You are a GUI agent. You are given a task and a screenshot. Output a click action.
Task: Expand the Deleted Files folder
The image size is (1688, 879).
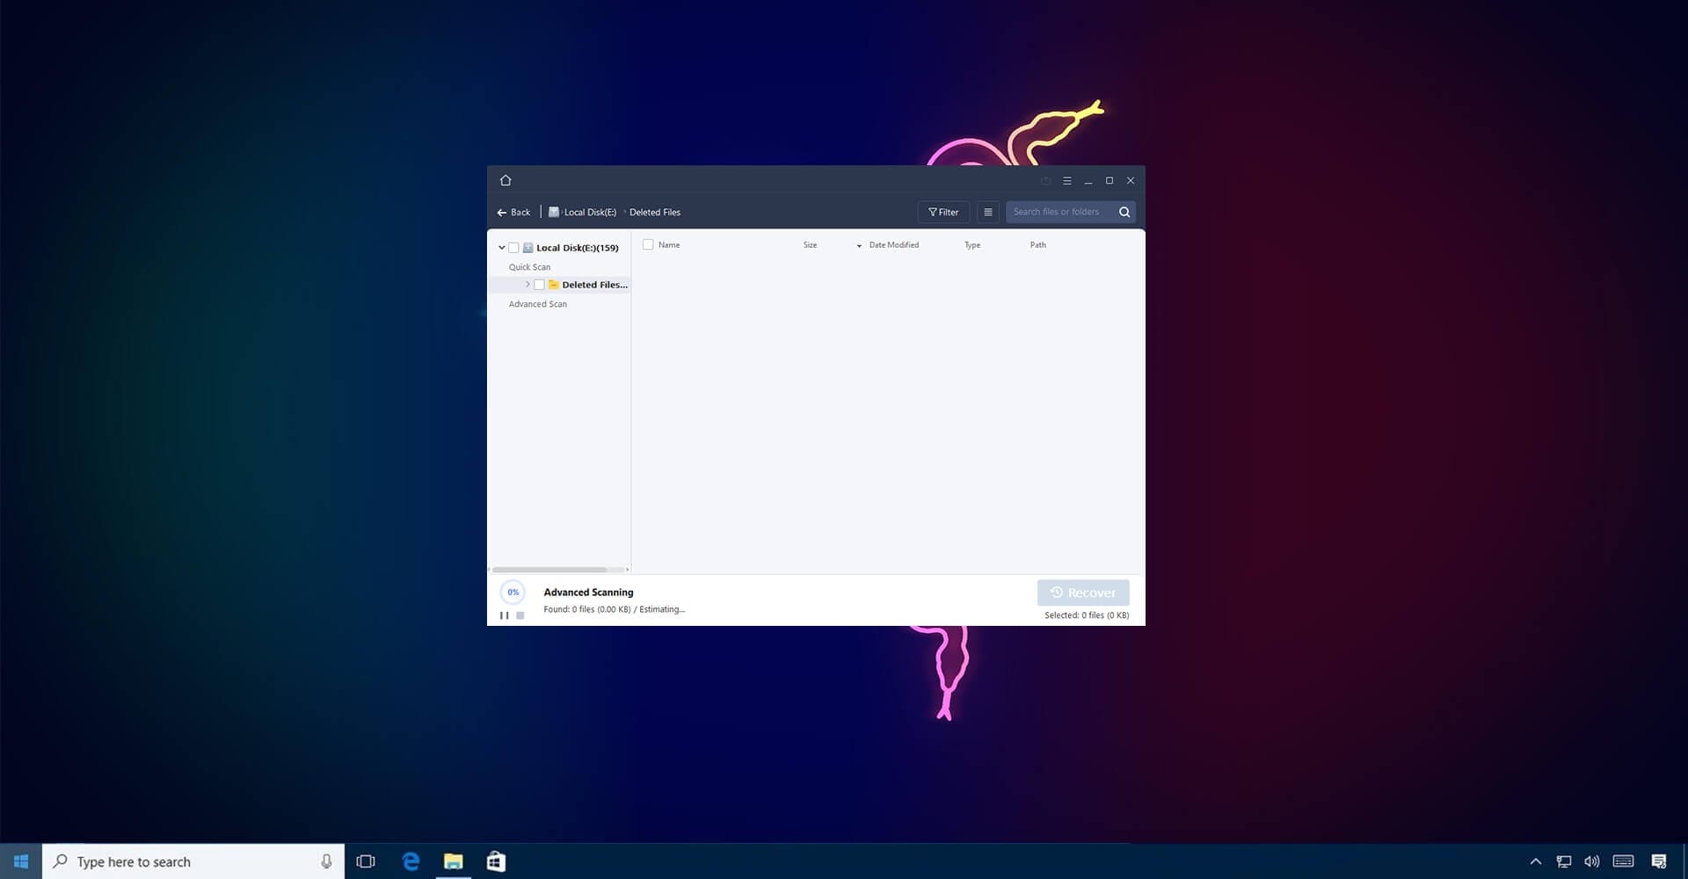[x=527, y=285]
